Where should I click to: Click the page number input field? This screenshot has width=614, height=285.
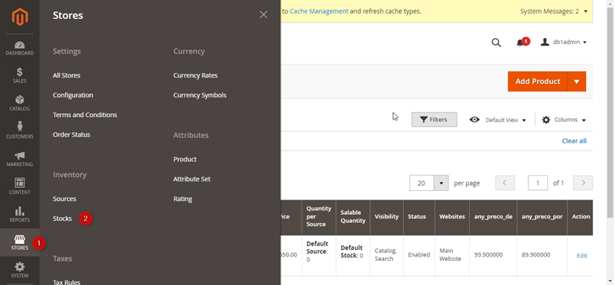[x=538, y=183]
